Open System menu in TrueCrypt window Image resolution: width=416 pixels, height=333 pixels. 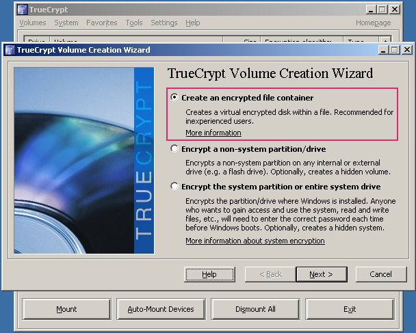(66, 23)
